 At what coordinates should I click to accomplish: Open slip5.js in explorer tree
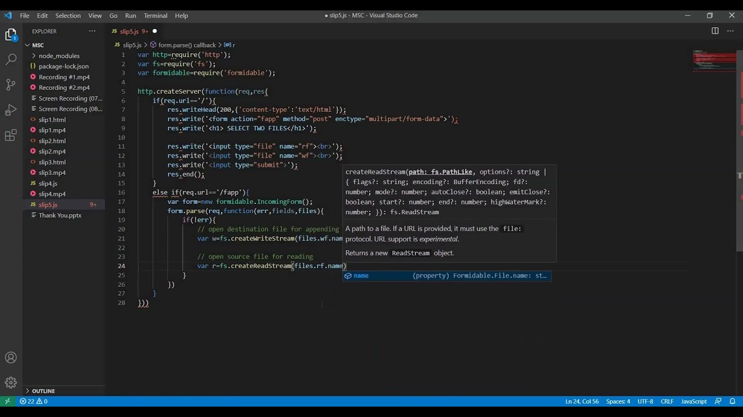pyautogui.click(x=64, y=204)
